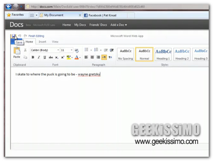Center-align the paragraph text
213x161 pixels.
click(92, 57)
